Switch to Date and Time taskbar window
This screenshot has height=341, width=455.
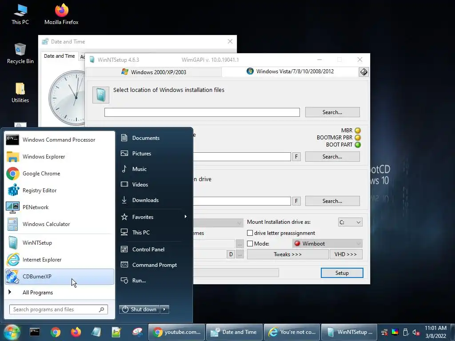coord(234,332)
